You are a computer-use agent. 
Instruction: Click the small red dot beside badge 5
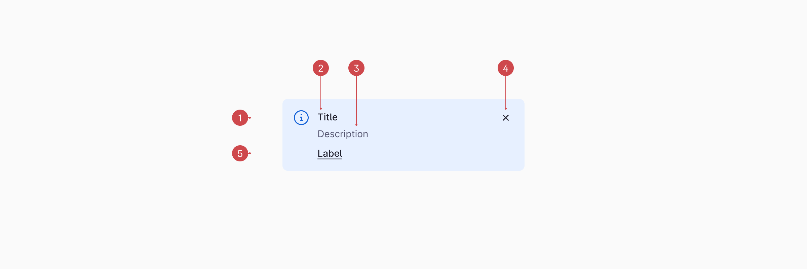coord(250,153)
